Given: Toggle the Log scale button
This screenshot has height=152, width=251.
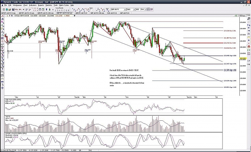Looking at the screenshot, I should pos(249,64).
